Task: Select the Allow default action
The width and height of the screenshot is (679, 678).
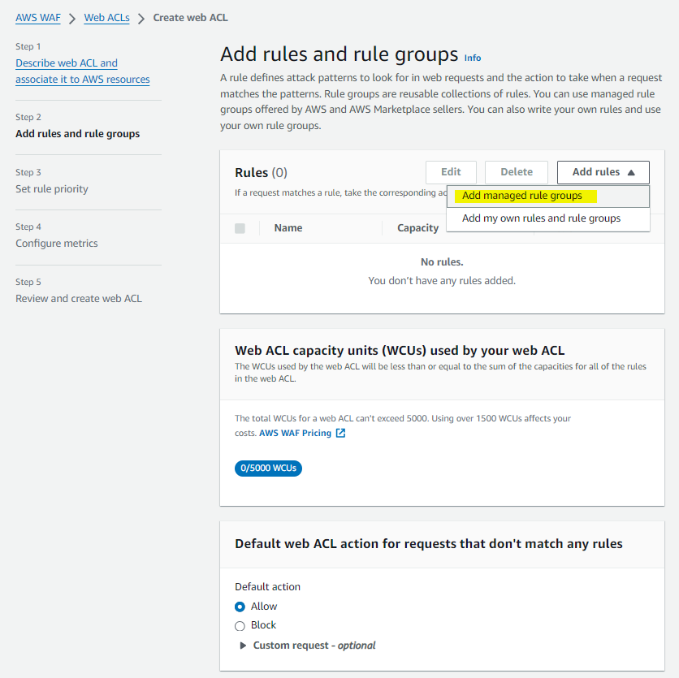Action: click(240, 607)
